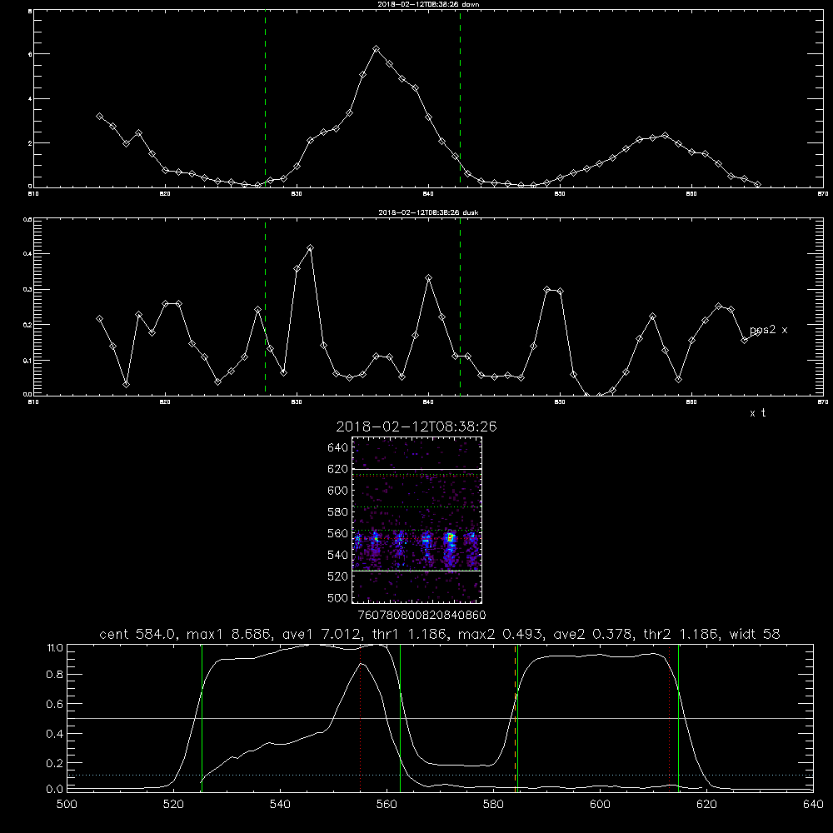Click the timestamp title above the heatmap
Image resolution: width=833 pixels, height=833 pixels.
416,426
